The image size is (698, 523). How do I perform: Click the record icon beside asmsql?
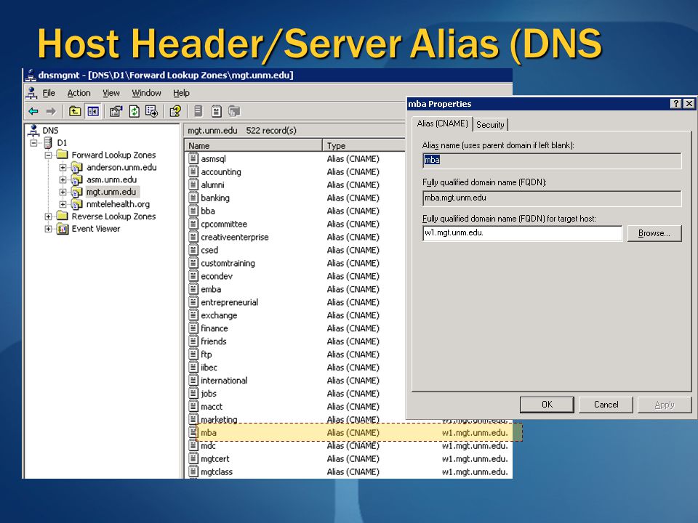tap(193, 158)
